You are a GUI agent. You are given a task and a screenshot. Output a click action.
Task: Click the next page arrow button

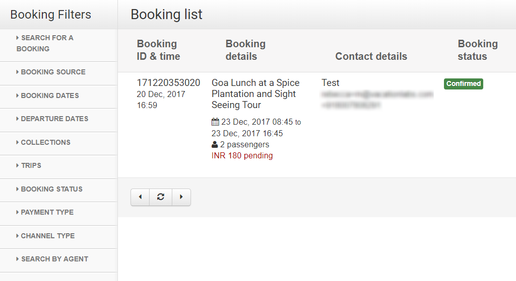(181, 197)
